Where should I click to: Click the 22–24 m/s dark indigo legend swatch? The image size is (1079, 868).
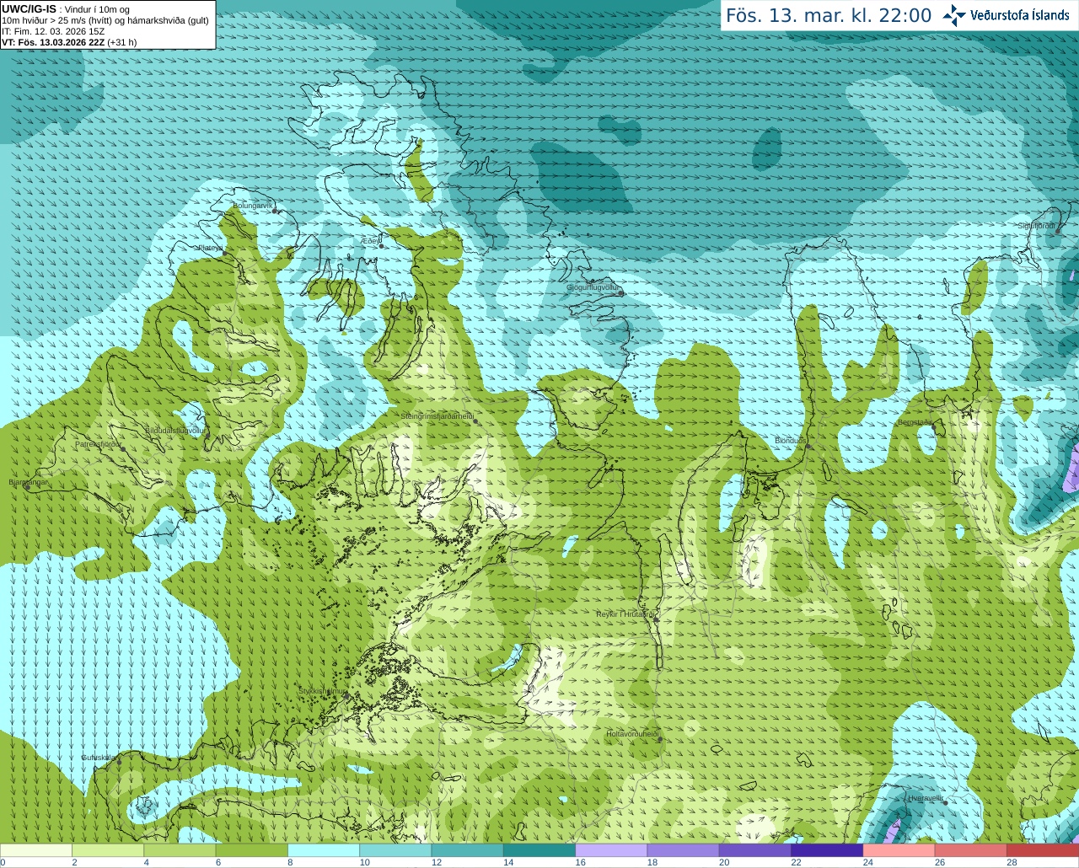click(827, 850)
